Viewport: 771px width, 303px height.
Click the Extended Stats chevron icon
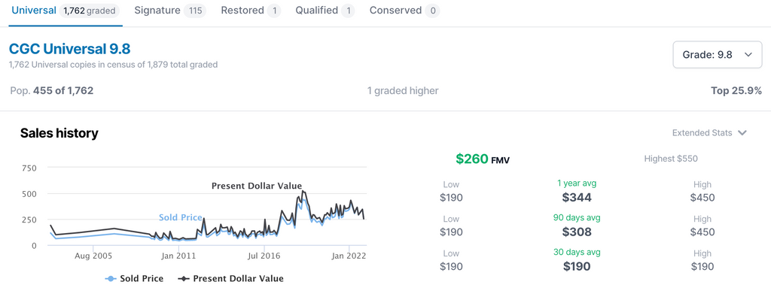click(742, 133)
